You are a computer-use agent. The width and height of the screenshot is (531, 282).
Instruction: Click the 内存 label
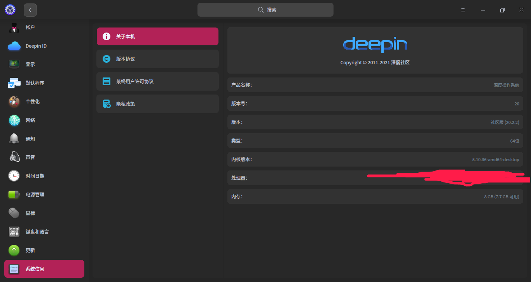click(x=237, y=196)
